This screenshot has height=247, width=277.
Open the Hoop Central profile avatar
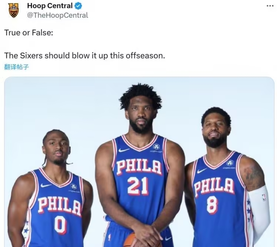coord(14,11)
